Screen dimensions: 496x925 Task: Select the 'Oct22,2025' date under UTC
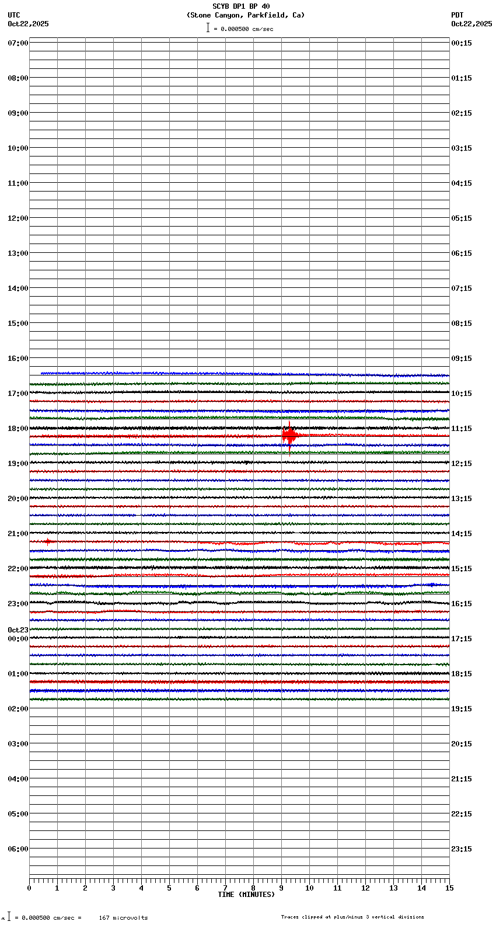[29, 24]
